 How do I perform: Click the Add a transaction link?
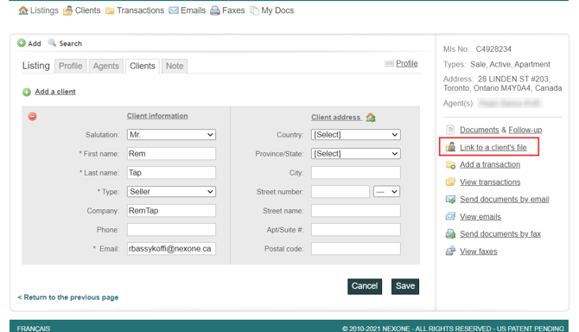click(490, 165)
